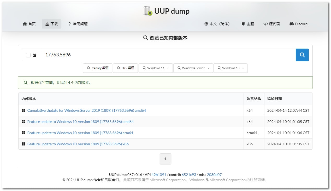Open Feature update 1809 (17763.5696) x86 link
This screenshot has width=331, height=191.
[78, 144]
